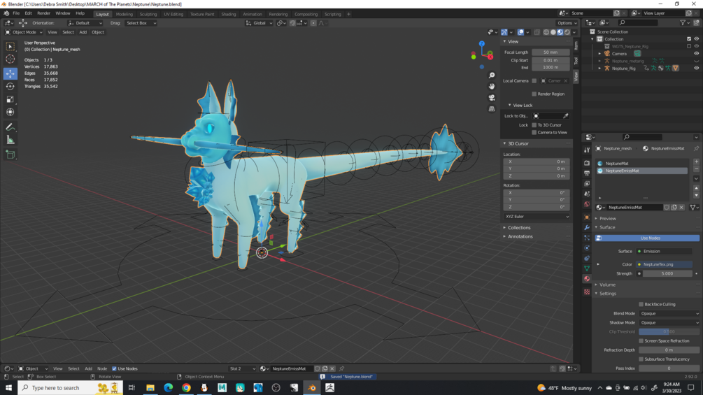The height and width of the screenshot is (395, 703).
Task: Select the Cursor tool in viewport toolbar
Action: click(x=10, y=59)
